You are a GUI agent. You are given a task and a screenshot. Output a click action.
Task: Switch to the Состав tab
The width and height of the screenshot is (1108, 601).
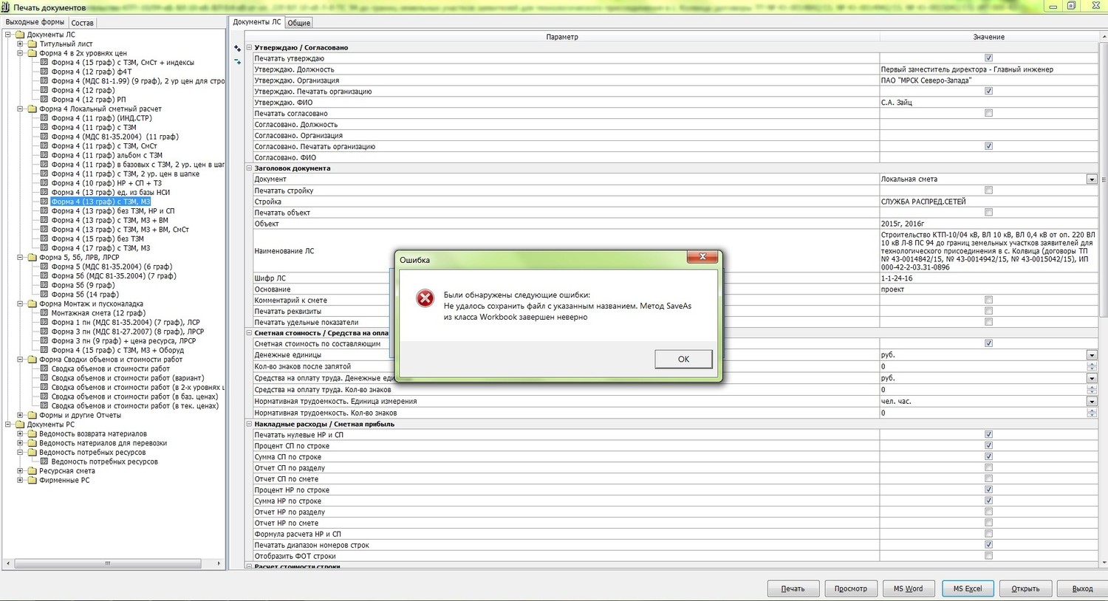click(82, 23)
